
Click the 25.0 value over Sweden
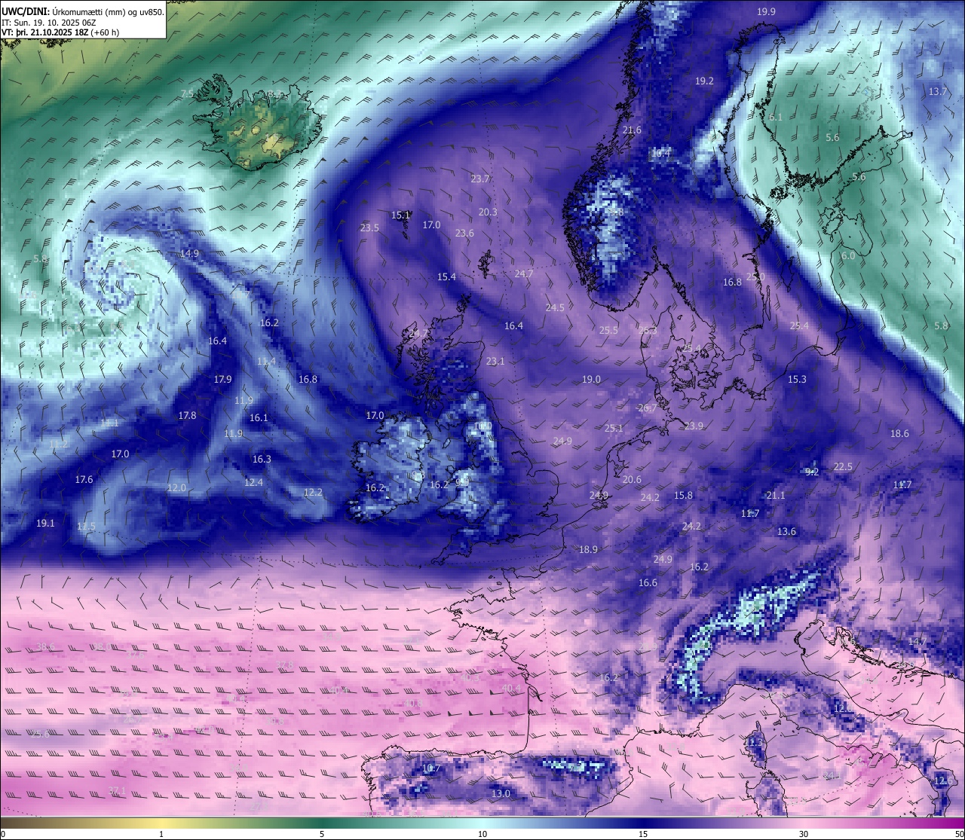pyautogui.click(x=755, y=276)
